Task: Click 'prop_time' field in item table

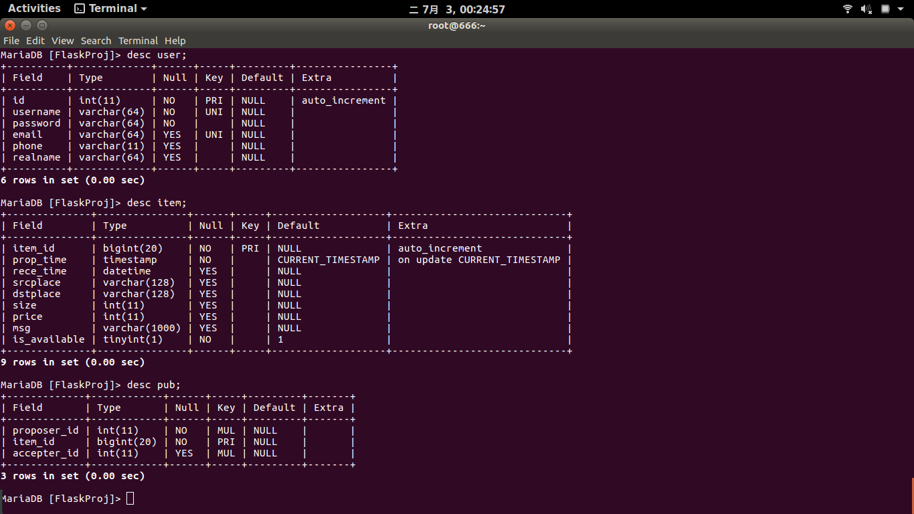Action: pos(39,260)
